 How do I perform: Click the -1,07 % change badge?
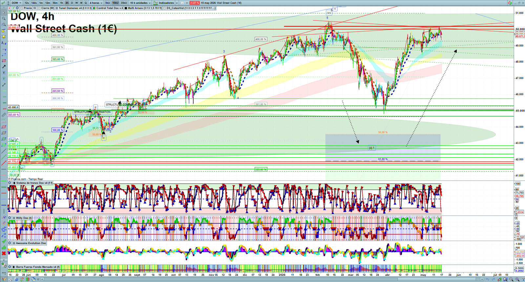point(195,3)
